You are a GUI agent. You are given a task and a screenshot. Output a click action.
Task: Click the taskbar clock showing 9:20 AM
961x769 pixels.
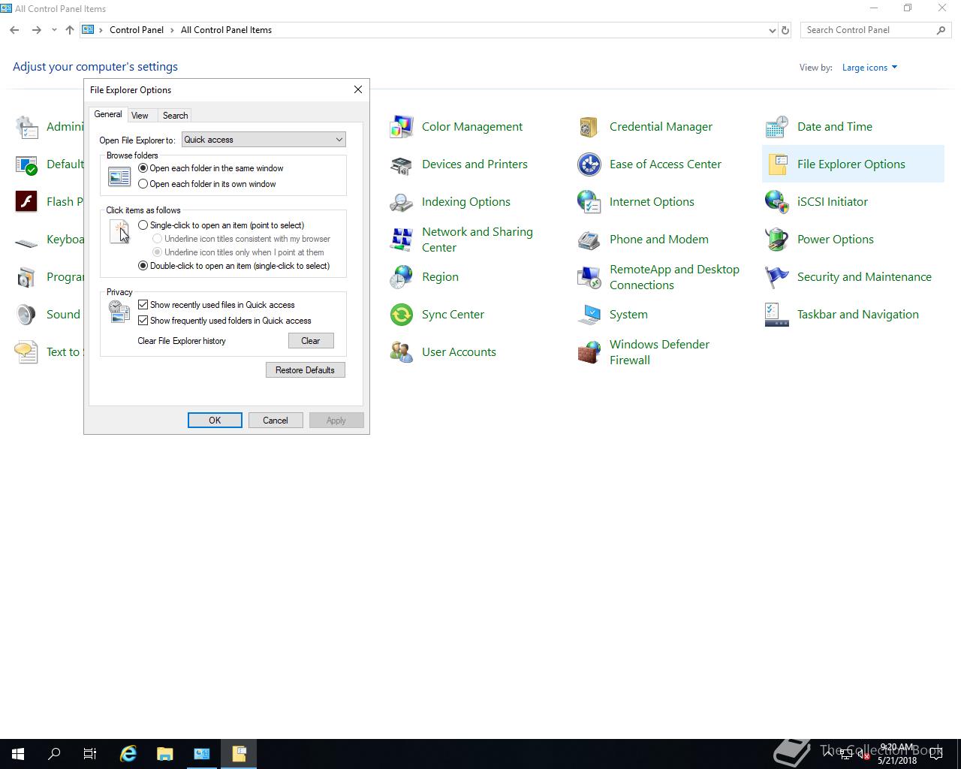pos(897,754)
